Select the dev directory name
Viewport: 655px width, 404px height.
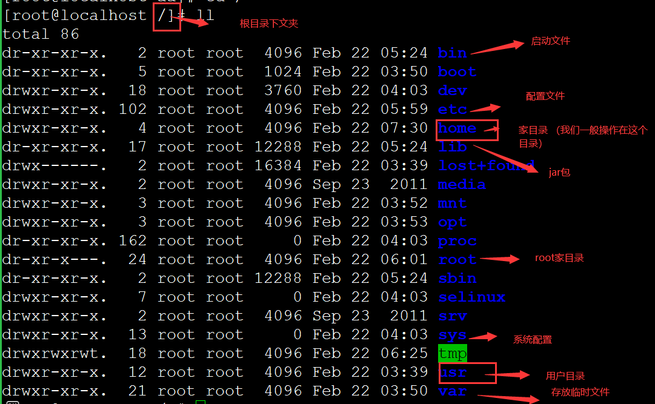pyautogui.click(x=452, y=90)
